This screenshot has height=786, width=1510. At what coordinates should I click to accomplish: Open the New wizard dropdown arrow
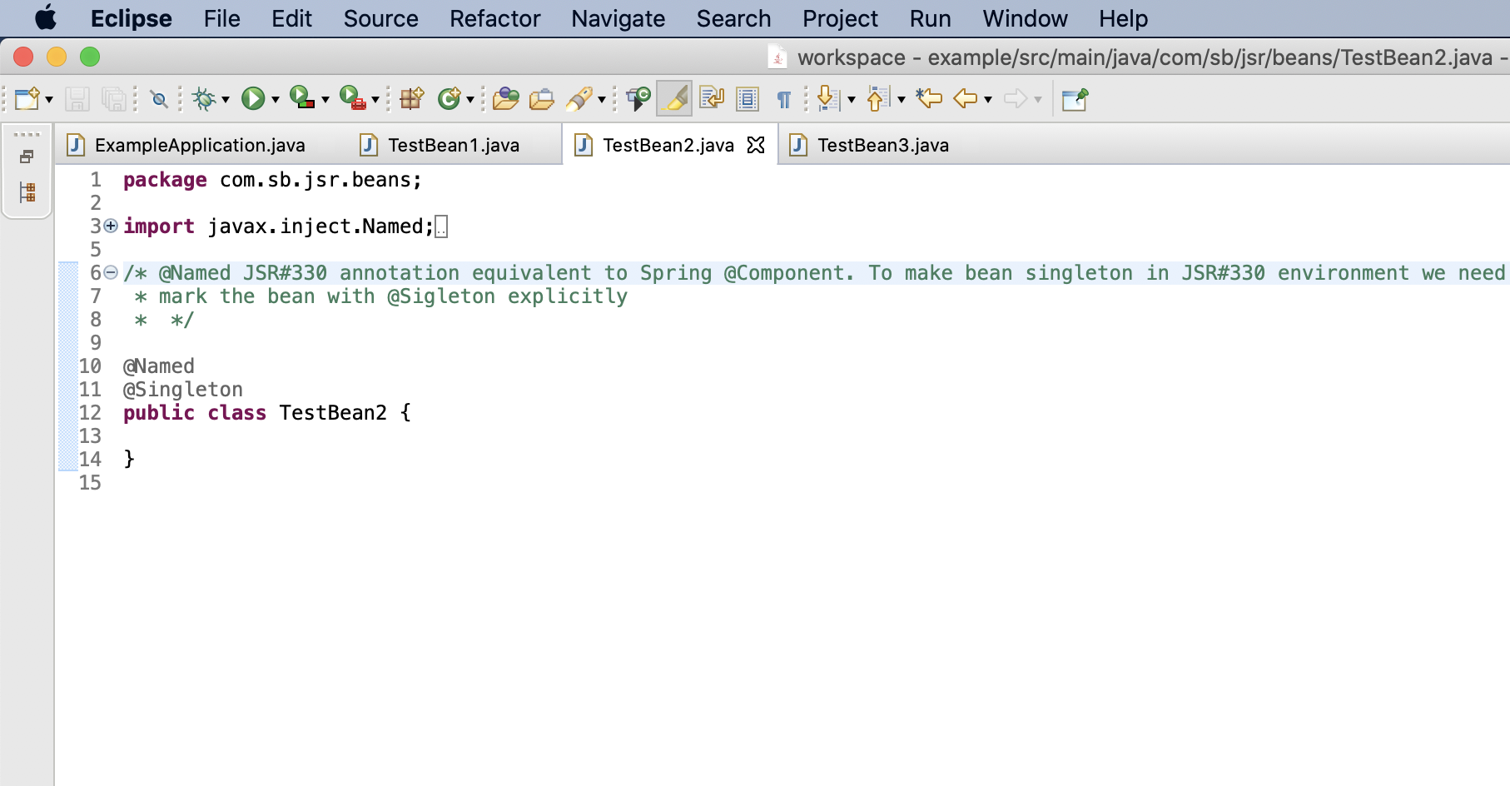tap(49, 100)
